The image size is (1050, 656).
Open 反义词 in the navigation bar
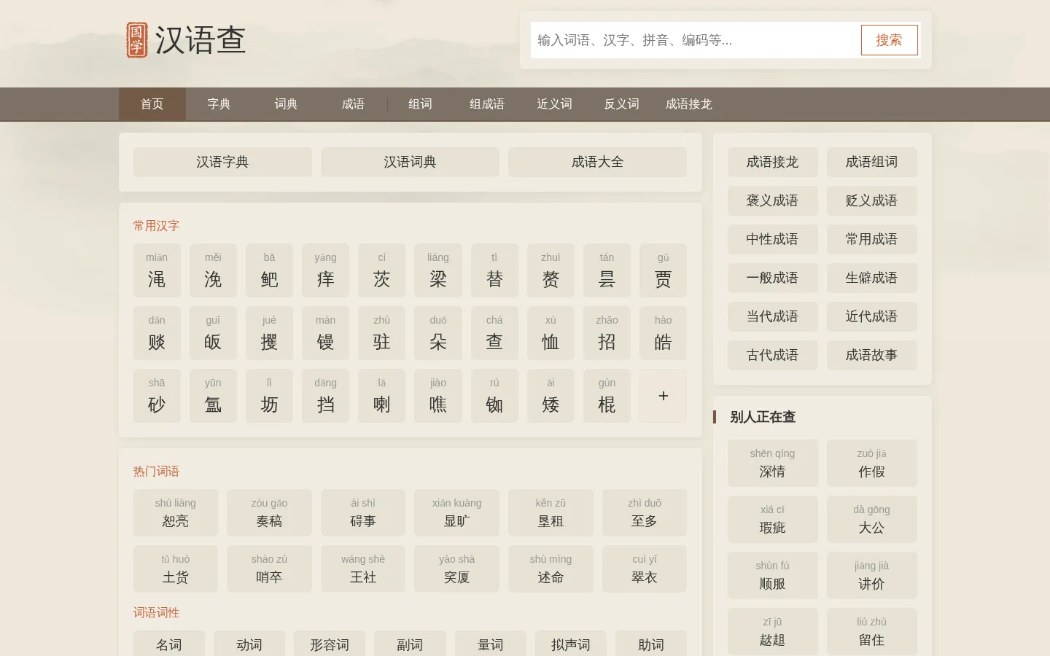621,104
